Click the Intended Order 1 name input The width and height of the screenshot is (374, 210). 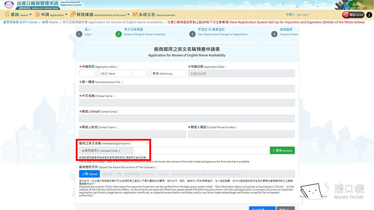click(201, 150)
